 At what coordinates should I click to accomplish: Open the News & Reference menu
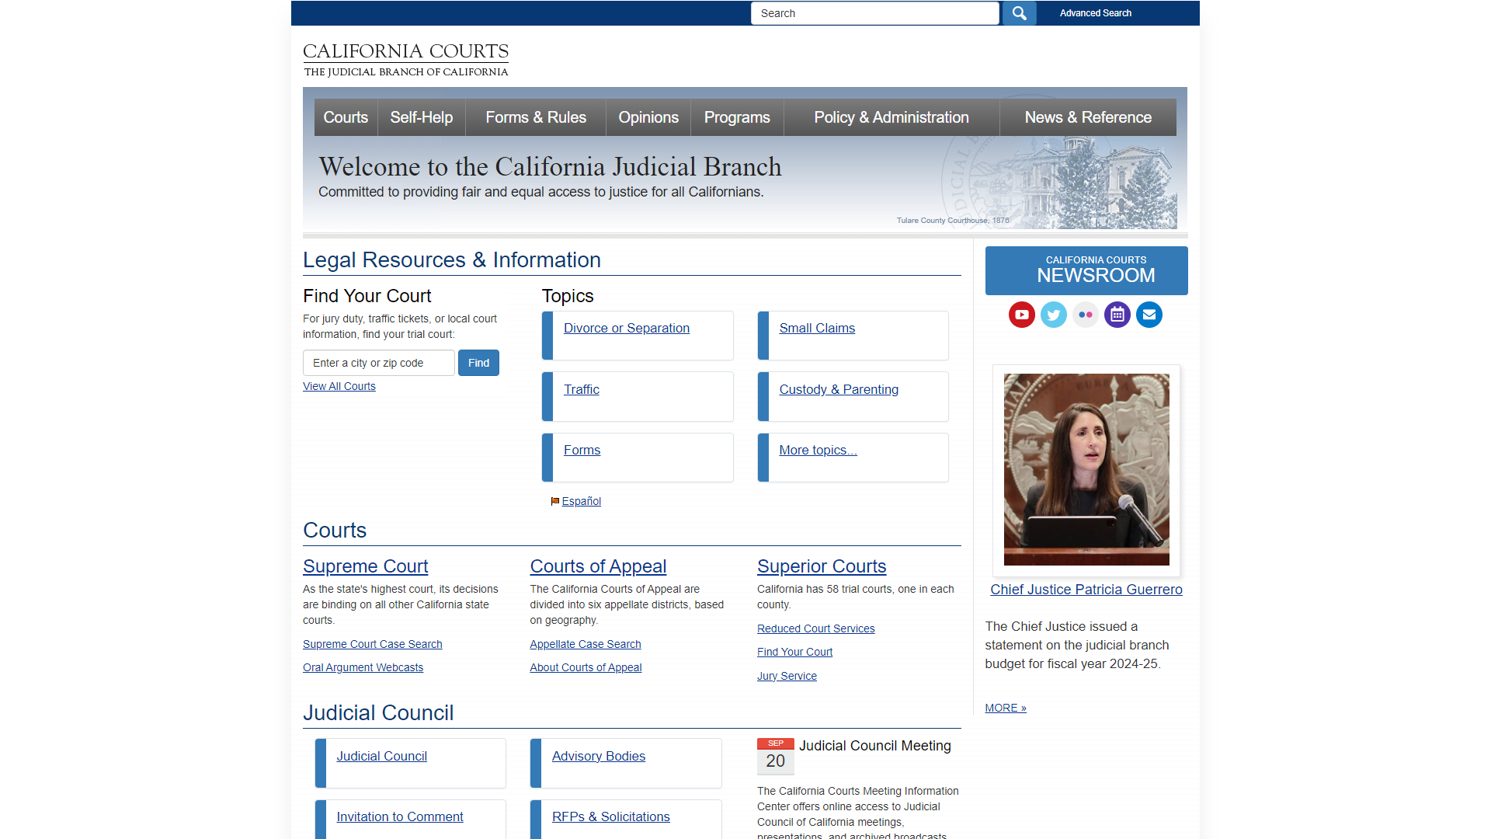[1088, 117]
